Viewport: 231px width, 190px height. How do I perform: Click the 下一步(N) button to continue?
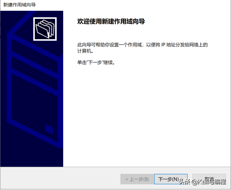(171, 179)
